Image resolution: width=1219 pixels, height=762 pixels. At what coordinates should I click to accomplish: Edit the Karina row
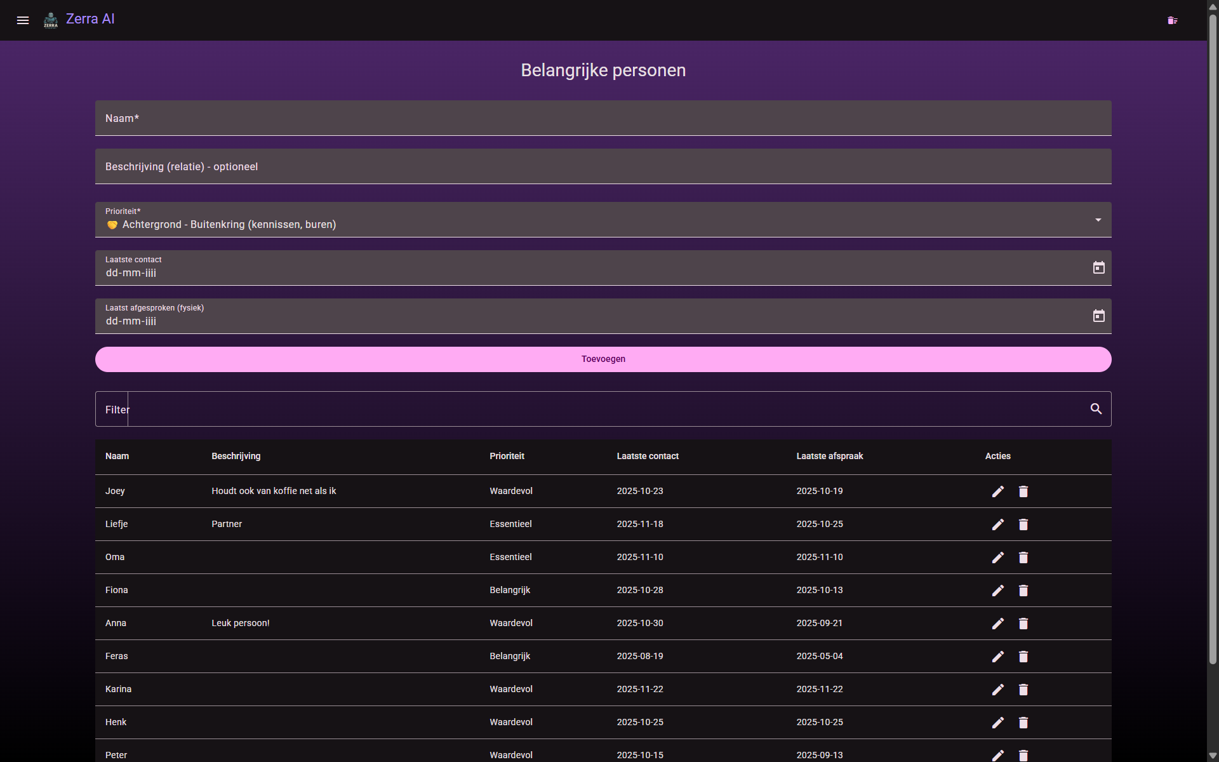coord(998,690)
